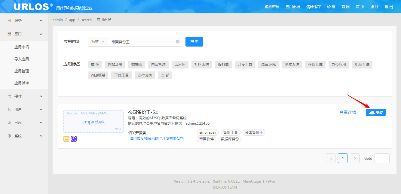
Task: Expand the 系统 menu chevron
Action: pos(41,136)
